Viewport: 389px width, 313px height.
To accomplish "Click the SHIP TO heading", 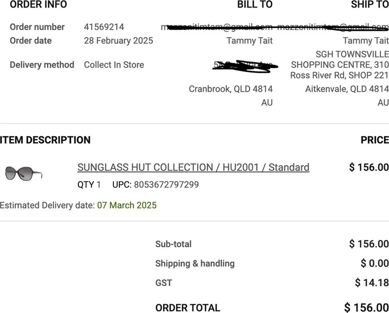I will pyautogui.click(x=370, y=5).
